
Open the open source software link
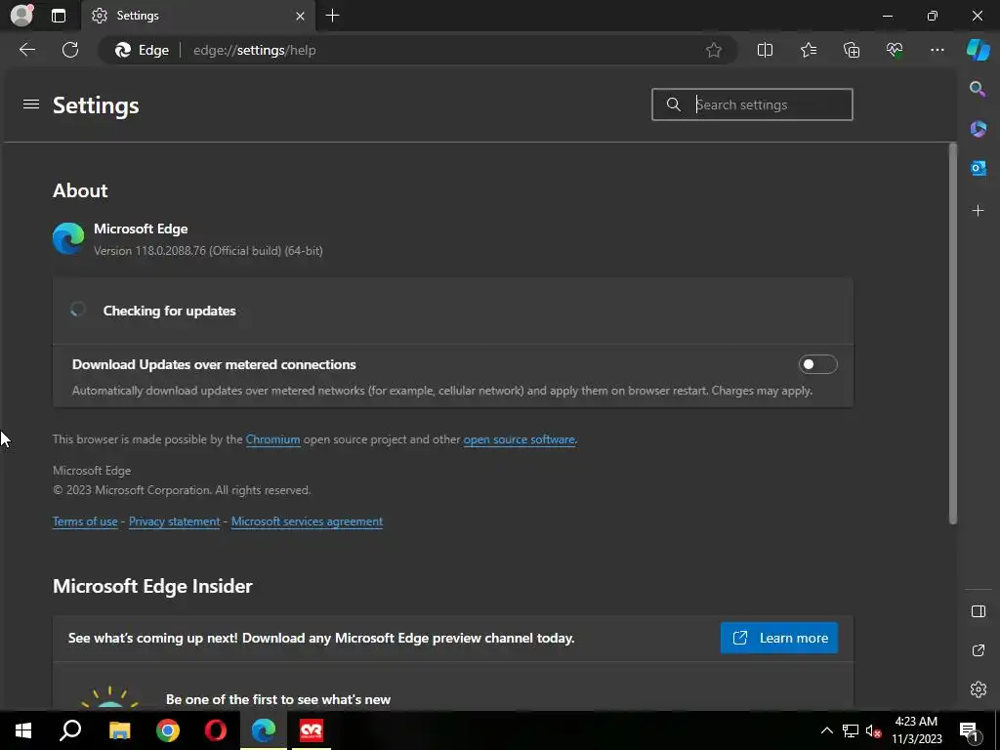[519, 439]
